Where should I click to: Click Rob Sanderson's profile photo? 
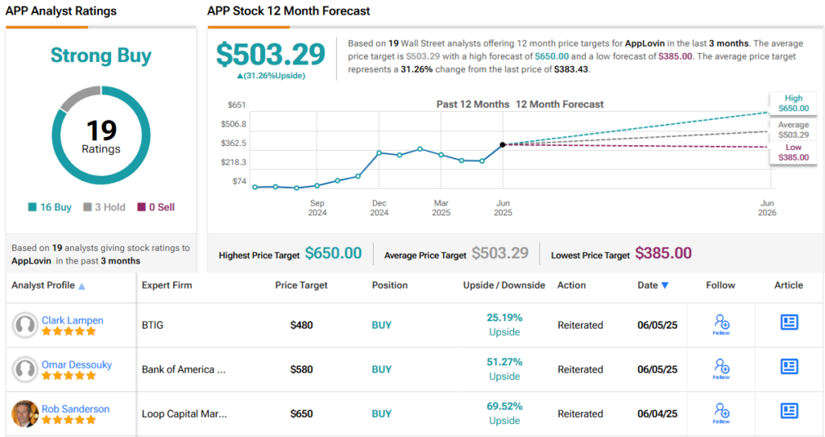(25, 414)
